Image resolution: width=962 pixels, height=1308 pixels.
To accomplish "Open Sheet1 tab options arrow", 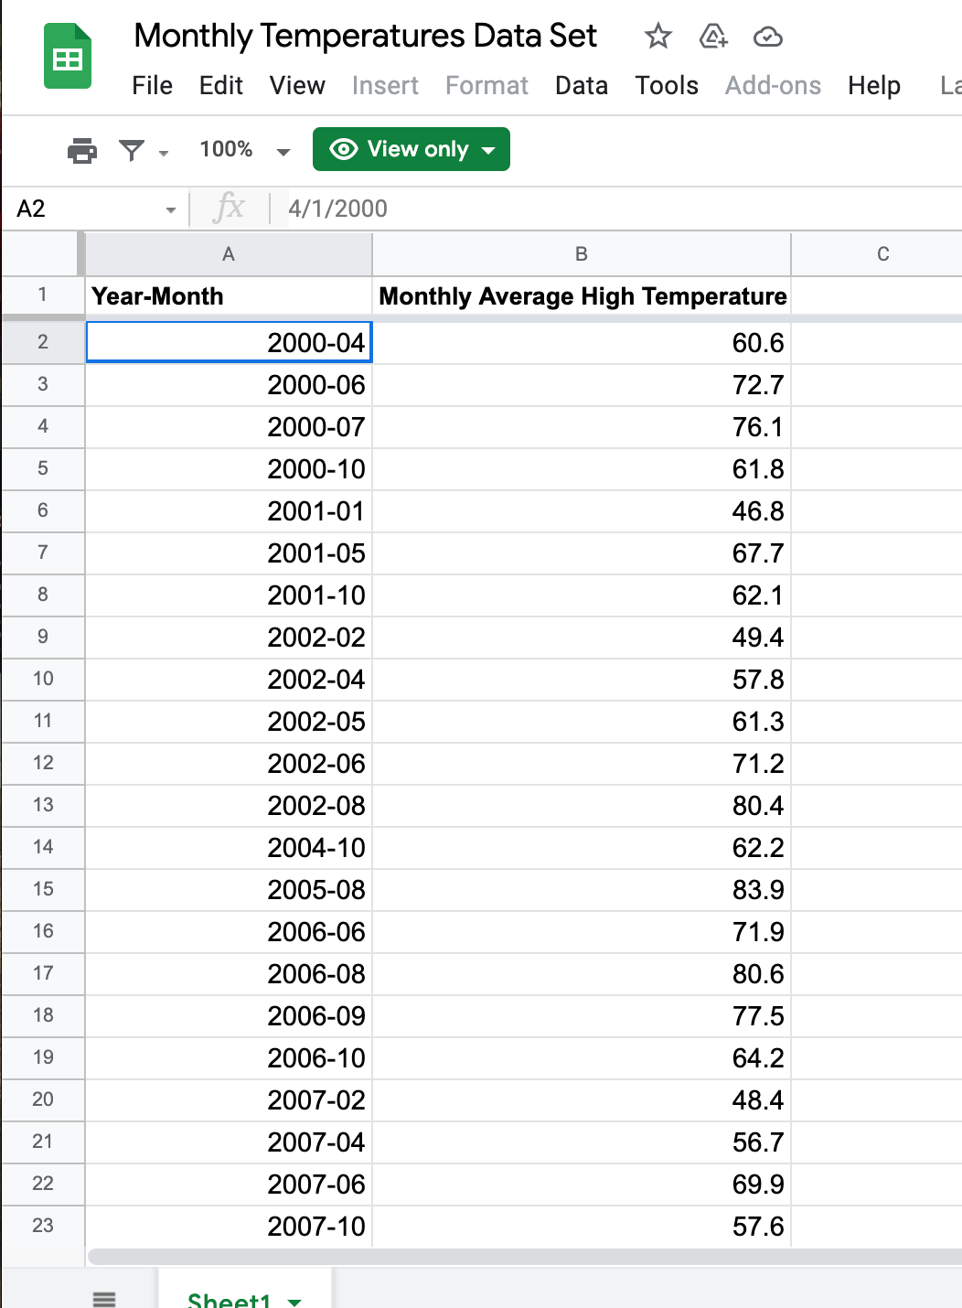I will point(294,1301).
